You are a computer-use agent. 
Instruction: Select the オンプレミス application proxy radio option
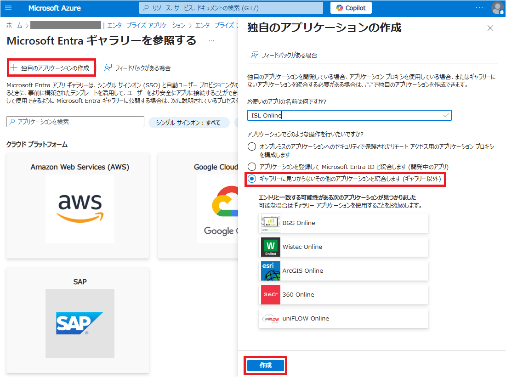[252, 147]
